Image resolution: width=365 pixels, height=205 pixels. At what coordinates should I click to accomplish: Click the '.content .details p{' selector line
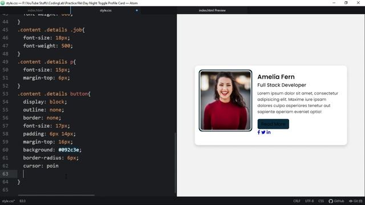[47, 62]
